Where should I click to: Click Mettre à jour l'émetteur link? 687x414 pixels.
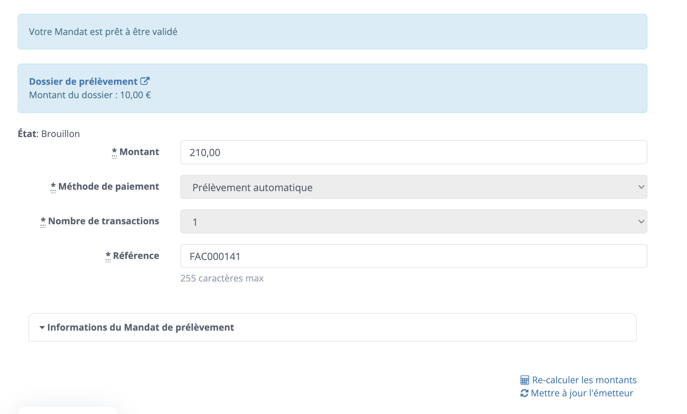click(x=582, y=393)
